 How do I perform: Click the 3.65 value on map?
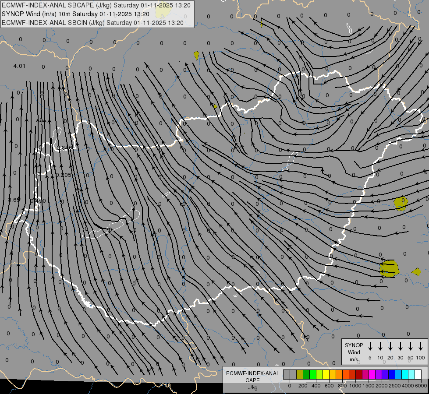click(x=14, y=200)
